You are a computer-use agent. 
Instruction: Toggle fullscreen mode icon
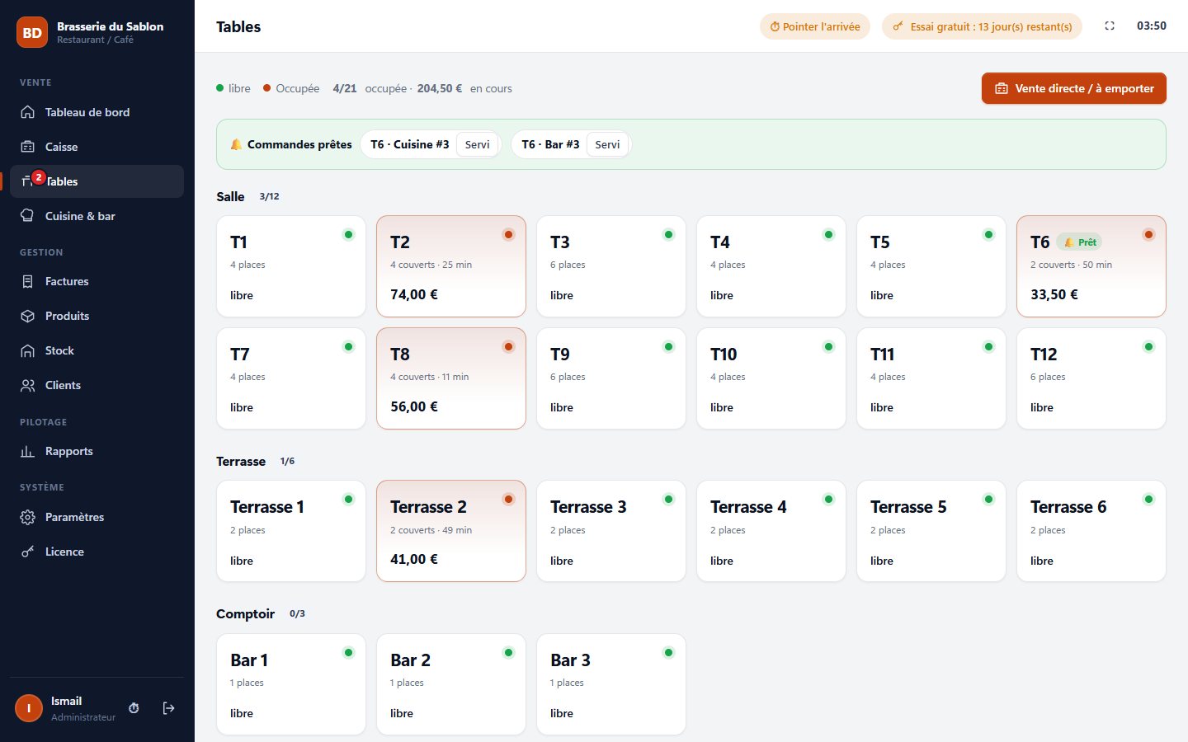(1110, 26)
